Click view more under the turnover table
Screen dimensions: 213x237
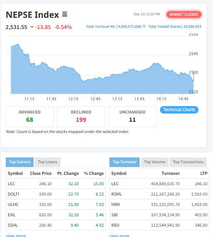[x=119, y=235]
